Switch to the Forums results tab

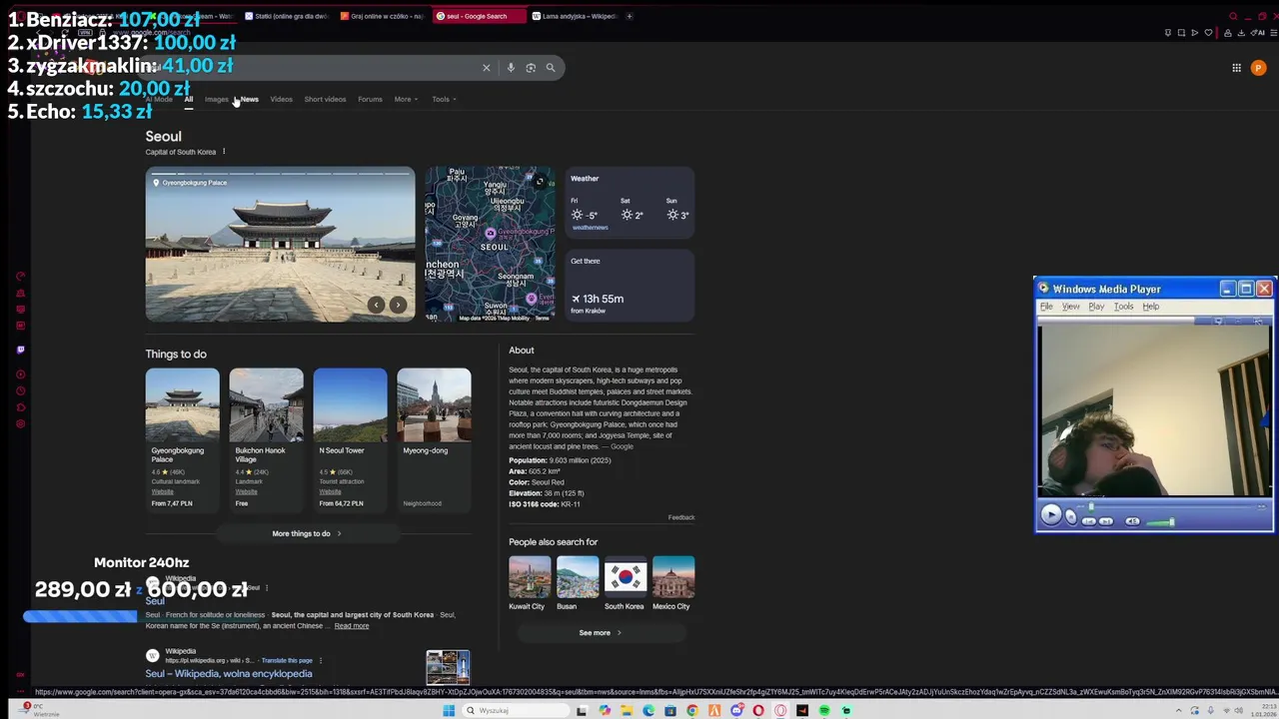[370, 99]
